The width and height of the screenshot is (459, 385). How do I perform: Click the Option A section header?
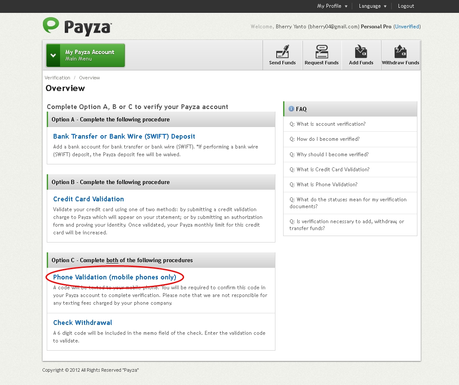point(161,120)
